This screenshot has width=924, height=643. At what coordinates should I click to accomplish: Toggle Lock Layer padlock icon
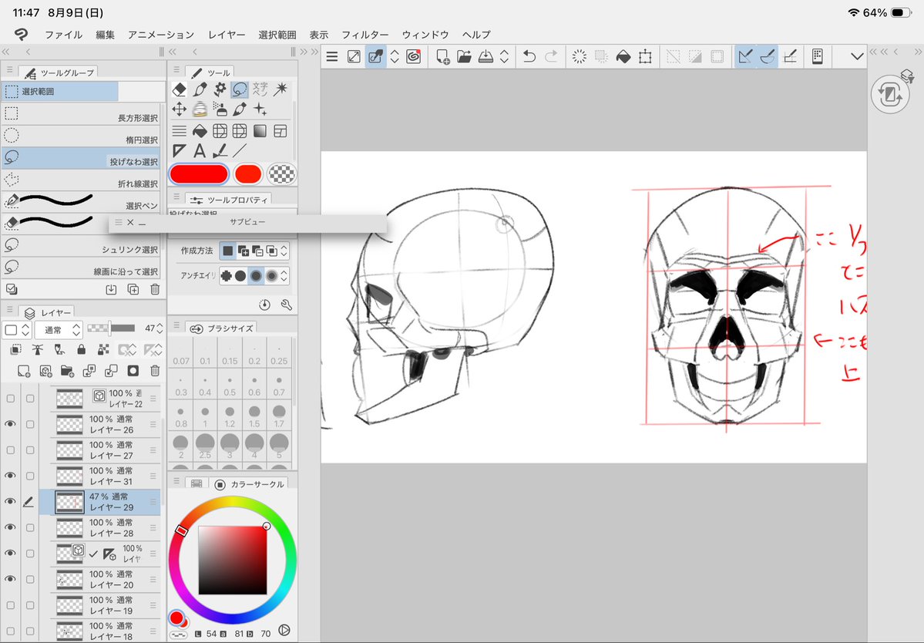82,349
